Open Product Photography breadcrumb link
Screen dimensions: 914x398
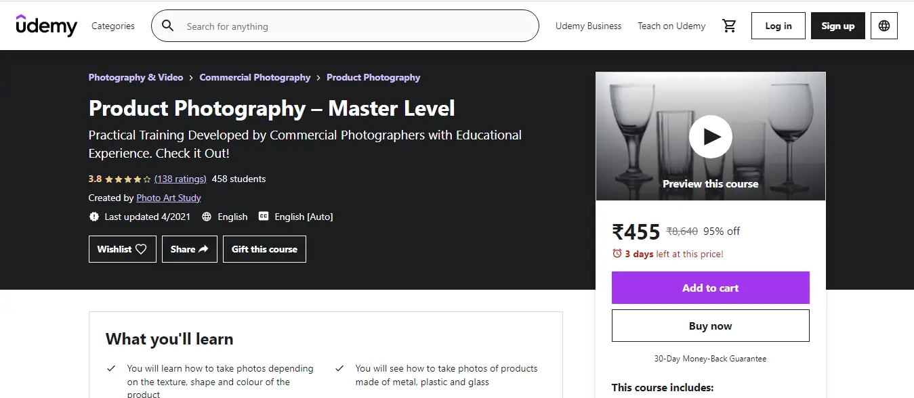coord(373,77)
